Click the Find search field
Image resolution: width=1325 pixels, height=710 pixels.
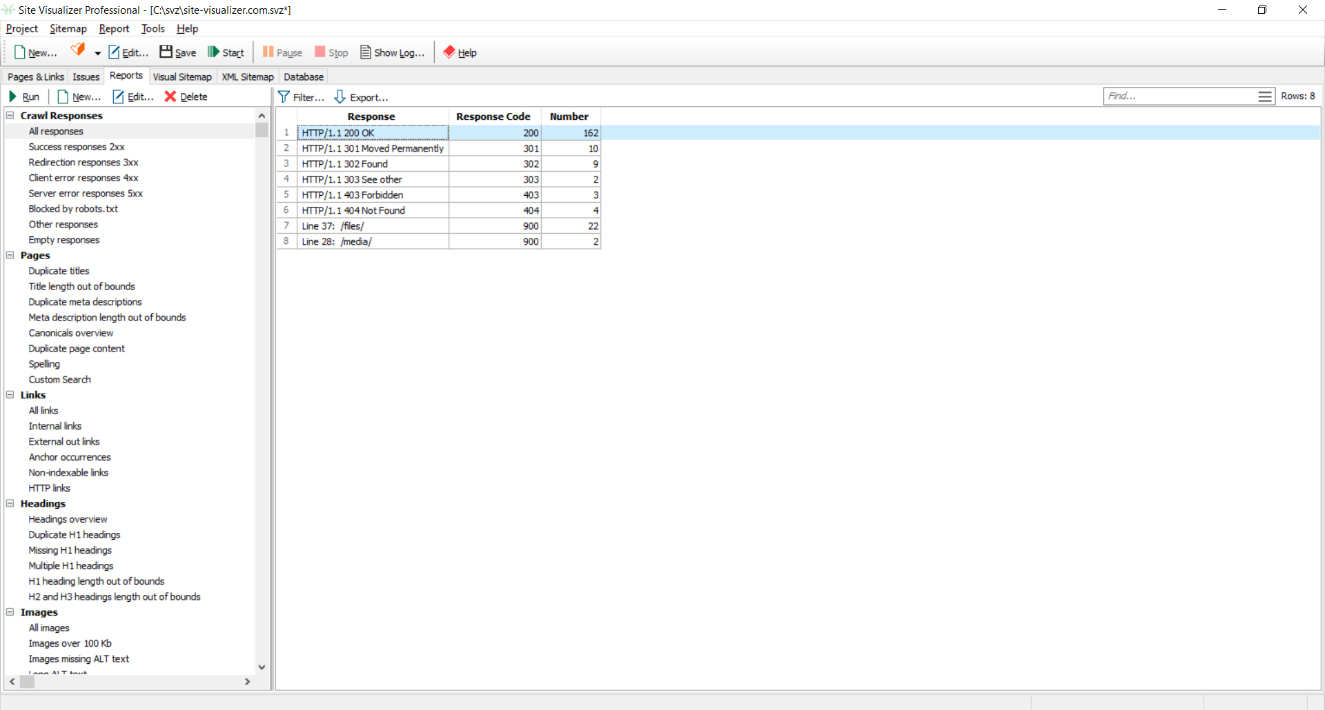coord(1179,97)
